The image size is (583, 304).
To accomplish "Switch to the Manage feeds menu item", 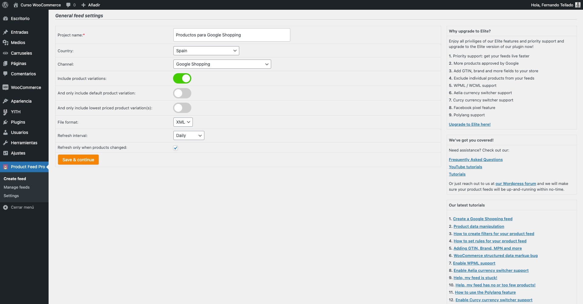I will [x=16, y=187].
